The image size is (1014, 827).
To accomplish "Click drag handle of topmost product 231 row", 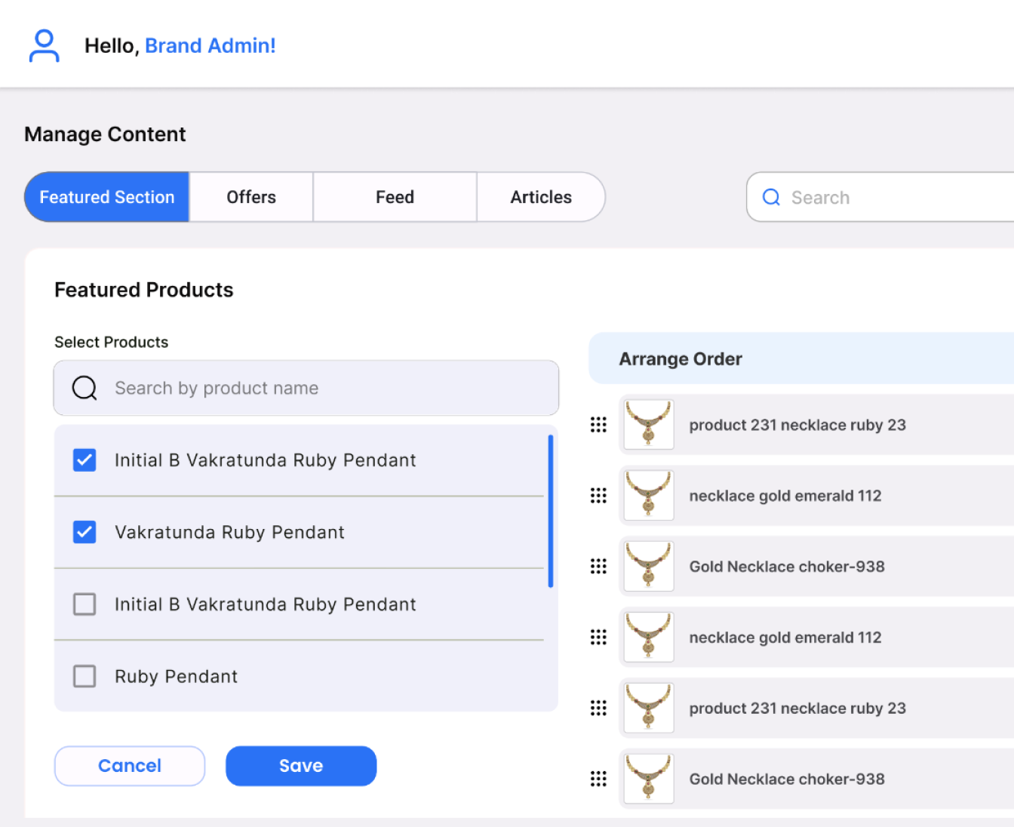I will point(598,425).
